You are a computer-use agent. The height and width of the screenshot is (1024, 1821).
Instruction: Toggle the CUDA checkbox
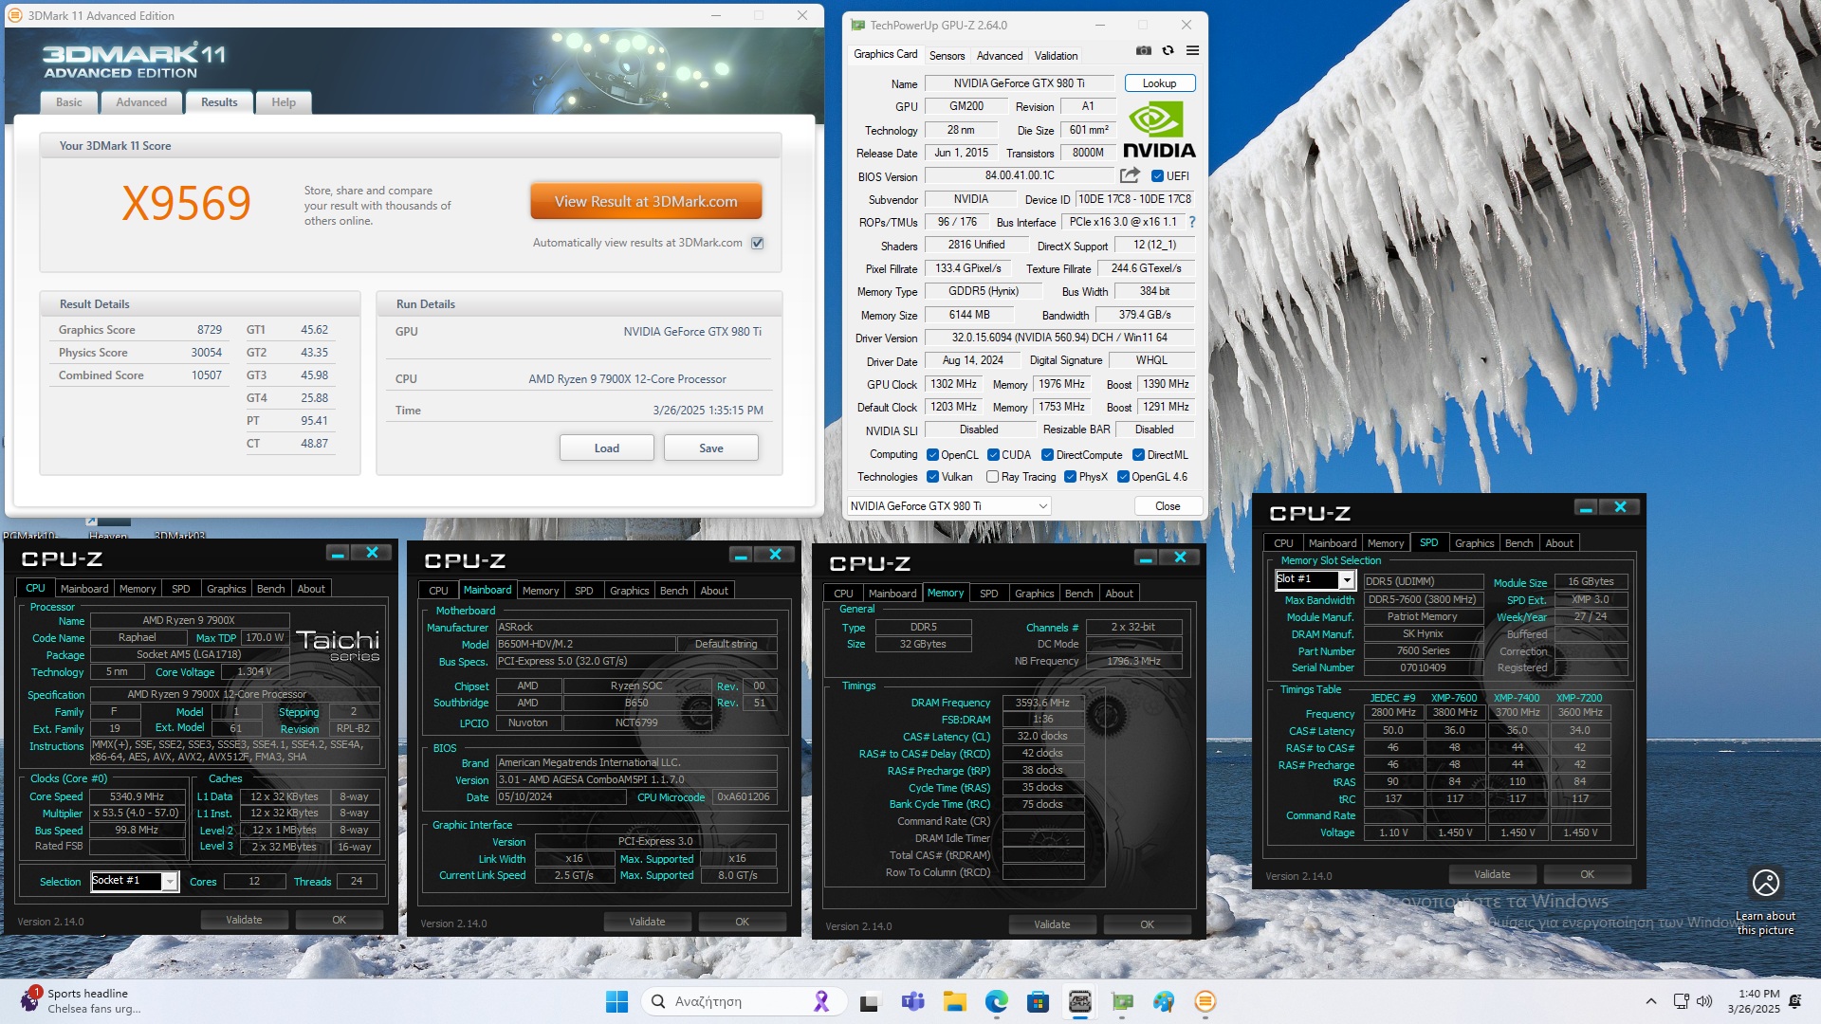[993, 455]
